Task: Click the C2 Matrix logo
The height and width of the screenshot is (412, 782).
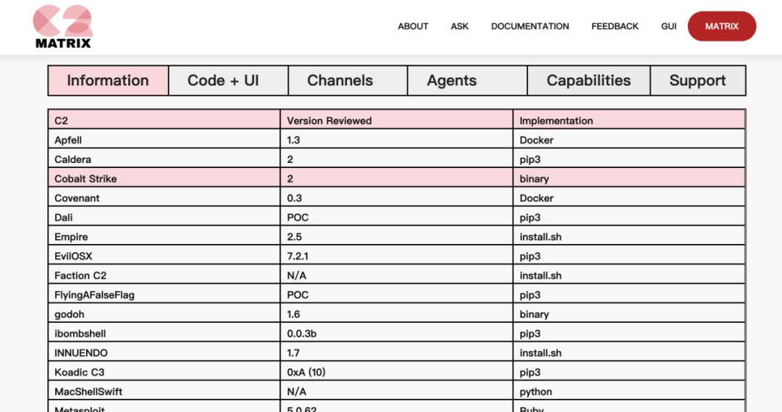Action: pyautogui.click(x=63, y=27)
